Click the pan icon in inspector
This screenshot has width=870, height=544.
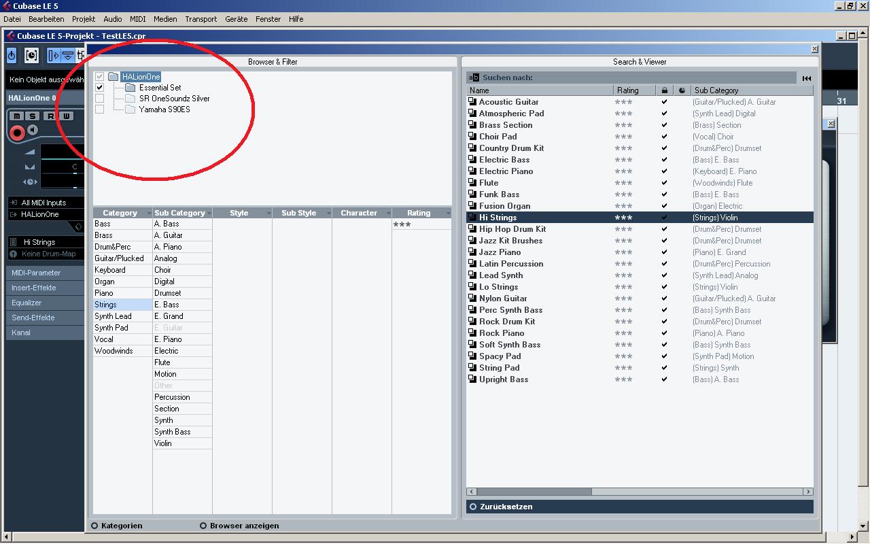point(30,167)
